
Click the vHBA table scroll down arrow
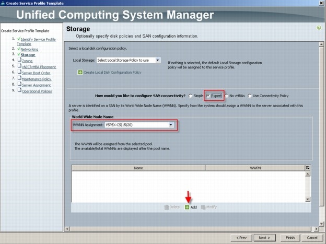308,199
